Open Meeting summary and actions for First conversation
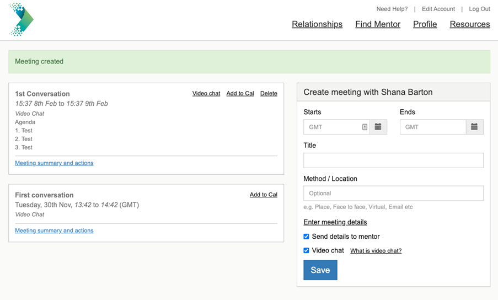 coord(54,231)
